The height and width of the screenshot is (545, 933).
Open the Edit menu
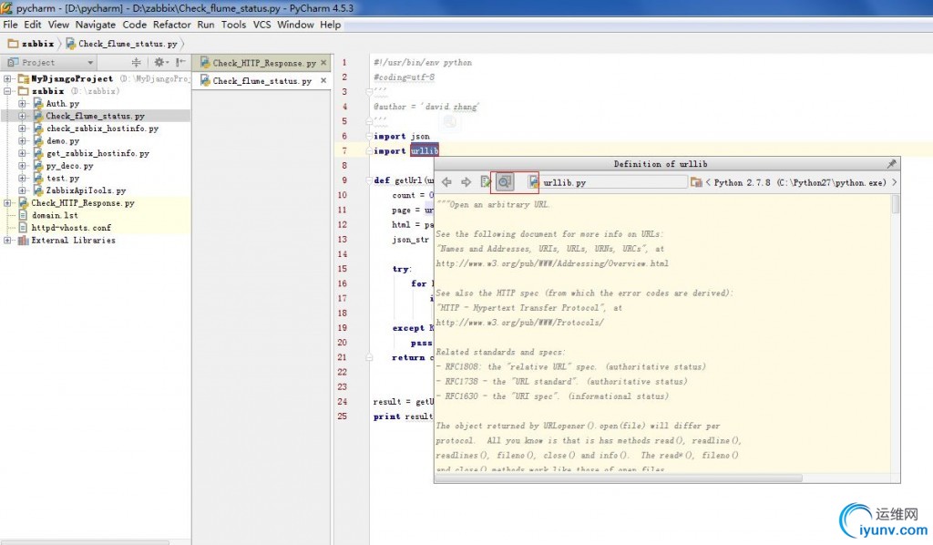coord(32,25)
